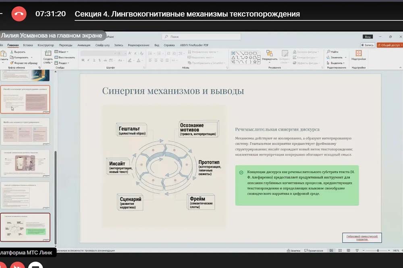403x268 pixels.
Task: Toggle Underline (Ч) formatting
Action: tap(94, 60)
